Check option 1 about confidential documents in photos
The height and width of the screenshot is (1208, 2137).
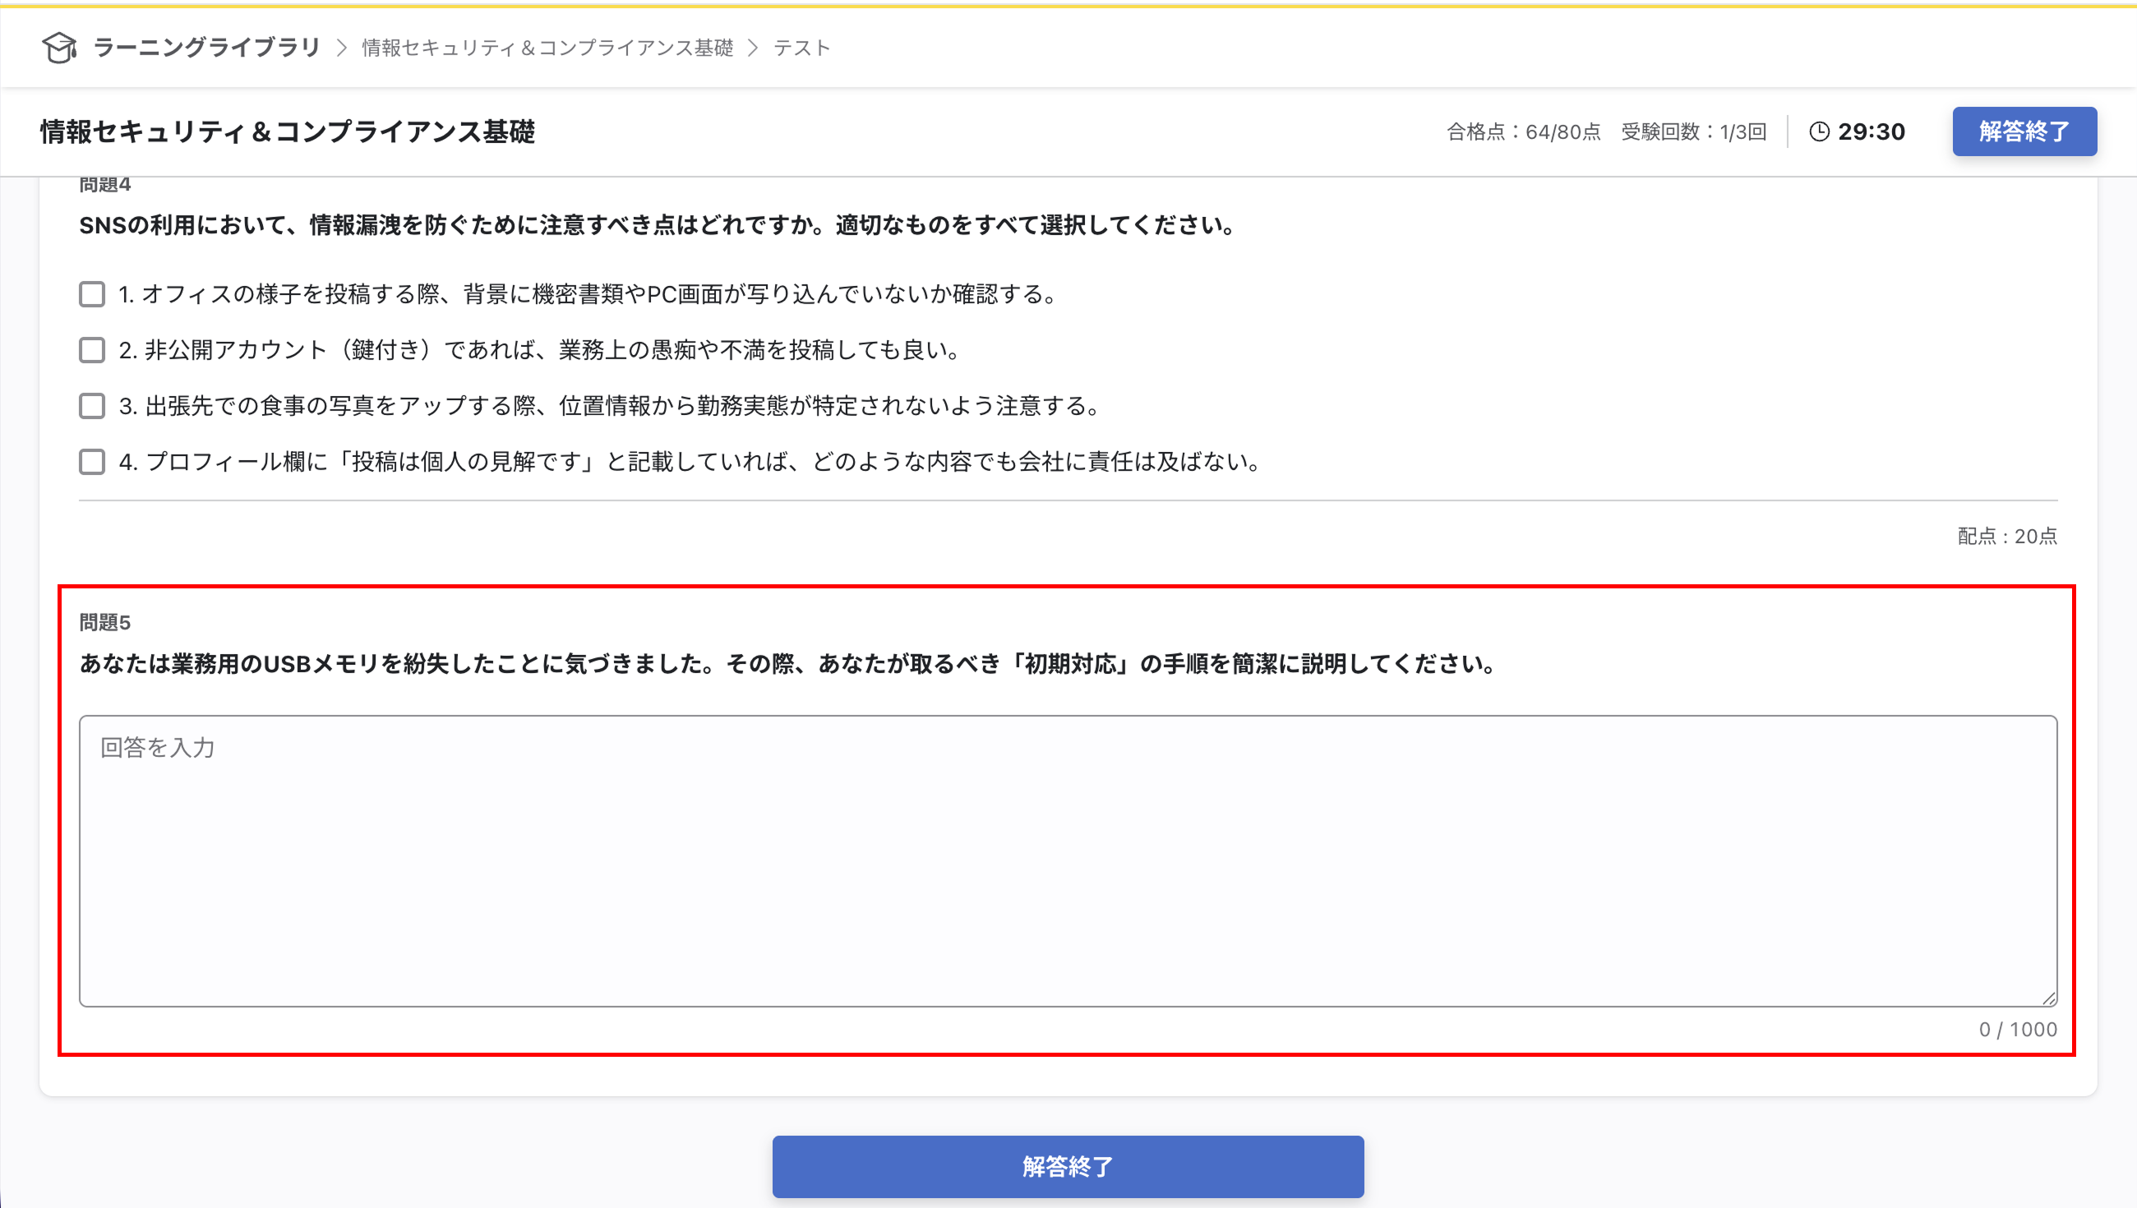91,293
